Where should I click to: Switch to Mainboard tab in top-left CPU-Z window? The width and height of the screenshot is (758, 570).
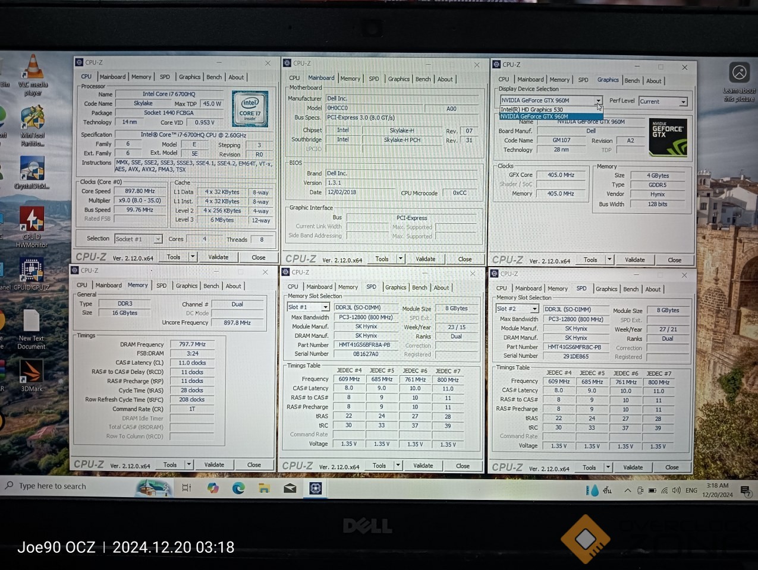pyautogui.click(x=112, y=77)
